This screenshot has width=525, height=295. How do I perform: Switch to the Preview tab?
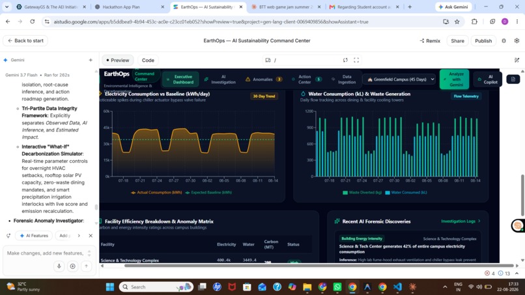pyautogui.click(x=117, y=61)
